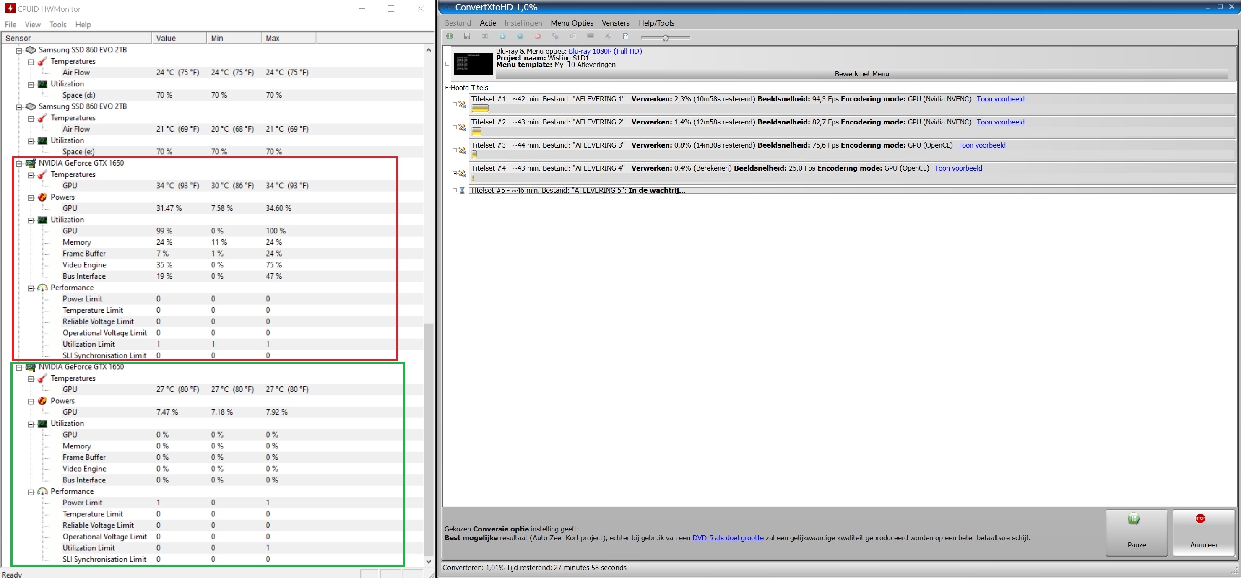Collapse the Performance node of the second GPU
1241x578 pixels.
31,492
